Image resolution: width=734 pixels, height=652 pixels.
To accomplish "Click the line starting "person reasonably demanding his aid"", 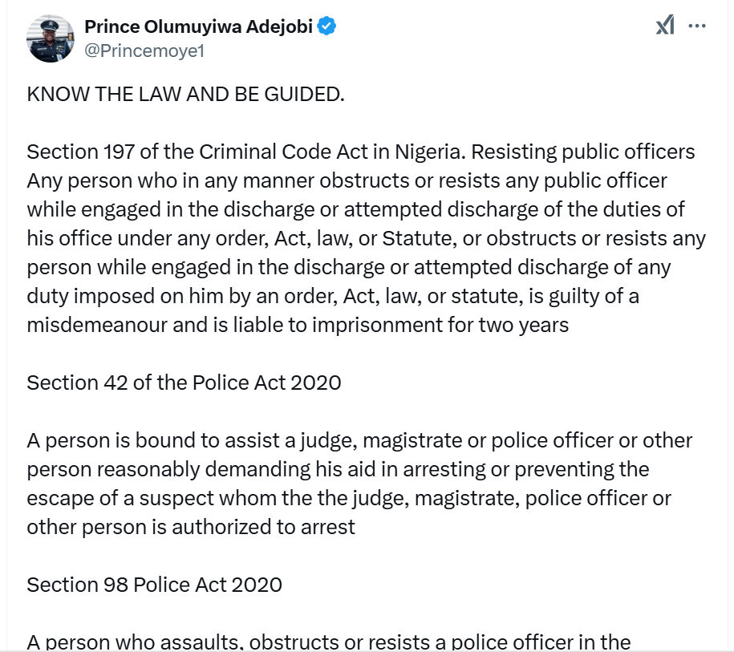I will pos(338,469).
